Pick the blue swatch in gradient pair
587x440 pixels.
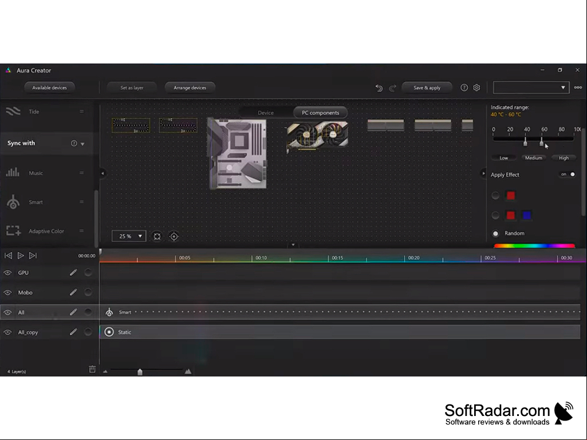click(526, 215)
